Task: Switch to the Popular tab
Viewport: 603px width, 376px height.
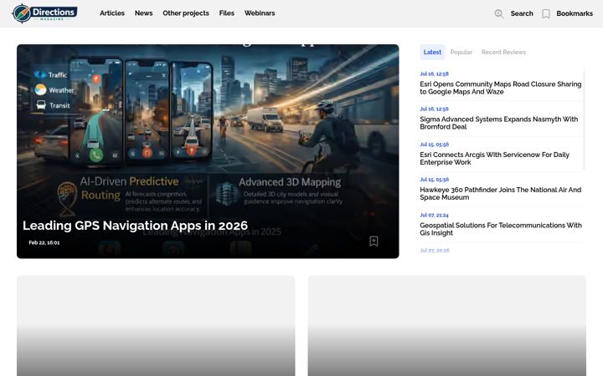Action: (461, 52)
